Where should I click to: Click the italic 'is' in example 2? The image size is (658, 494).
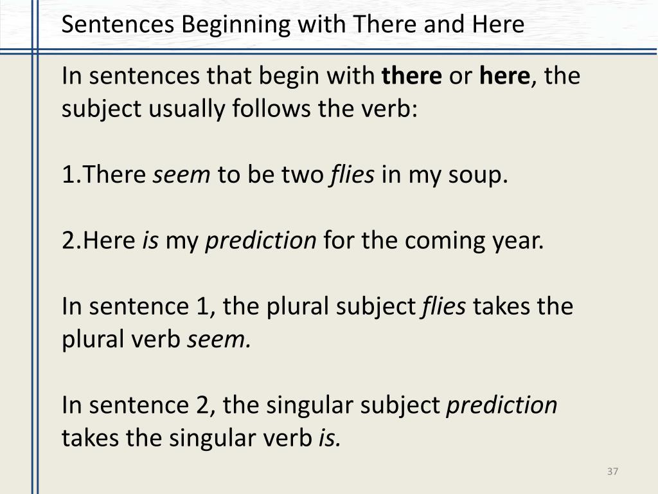pyautogui.click(x=150, y=241)
